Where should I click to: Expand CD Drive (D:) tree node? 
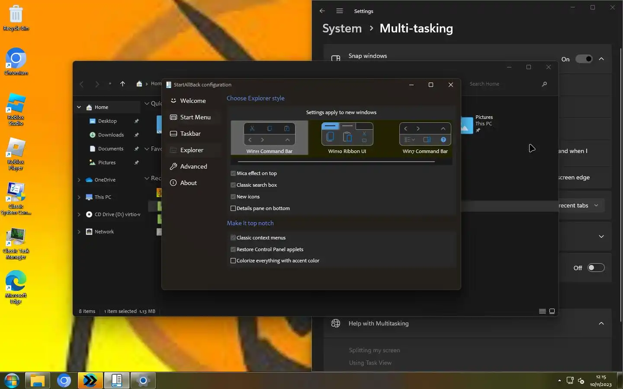pos(79,214)
